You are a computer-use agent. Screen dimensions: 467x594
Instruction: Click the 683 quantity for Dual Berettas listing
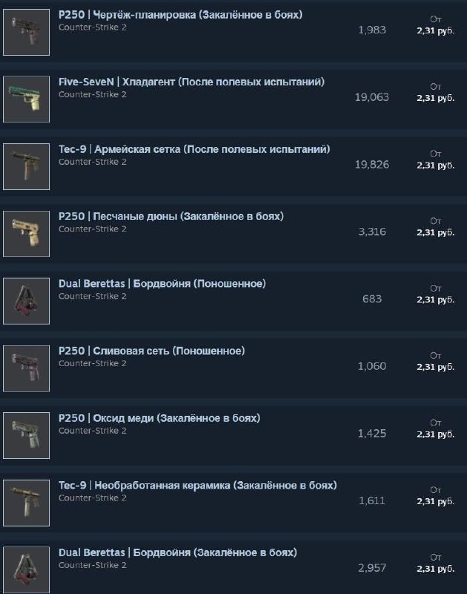click(x=372, y=299)
